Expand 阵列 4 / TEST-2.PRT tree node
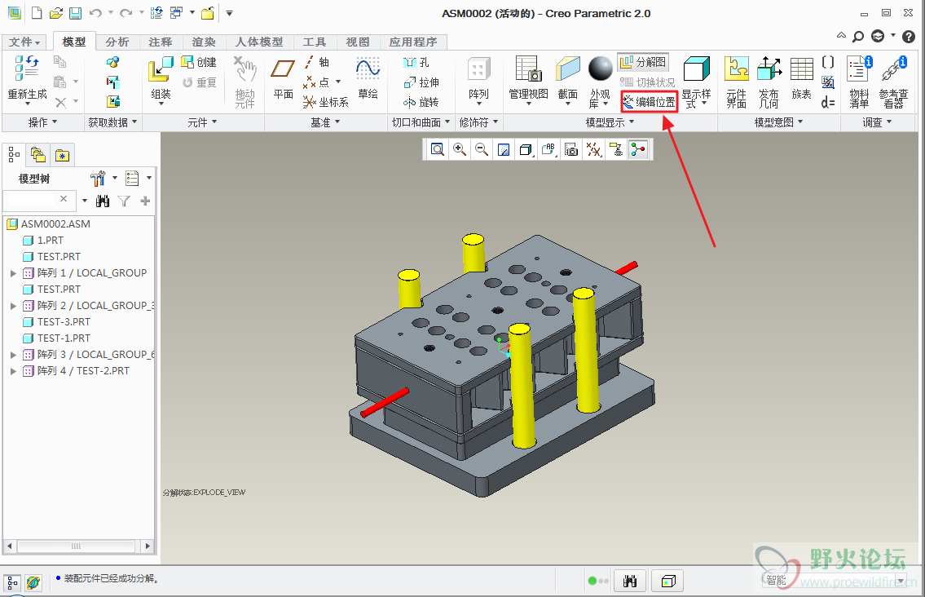Screen dimensions: 925x597 [x=13, y=371]
